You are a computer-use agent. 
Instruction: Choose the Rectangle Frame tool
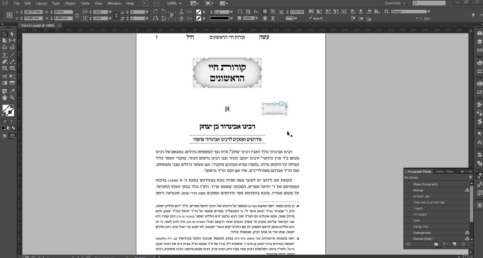click(x=5, y=69)
